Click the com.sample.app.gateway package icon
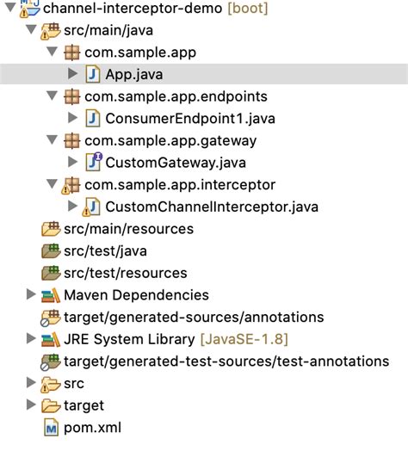408x457 pixels. (71, 141)
